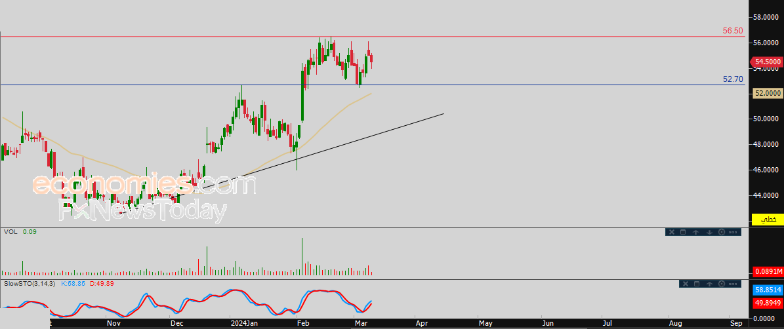Click the volume tag 0.0891M

tap(768, 271)
